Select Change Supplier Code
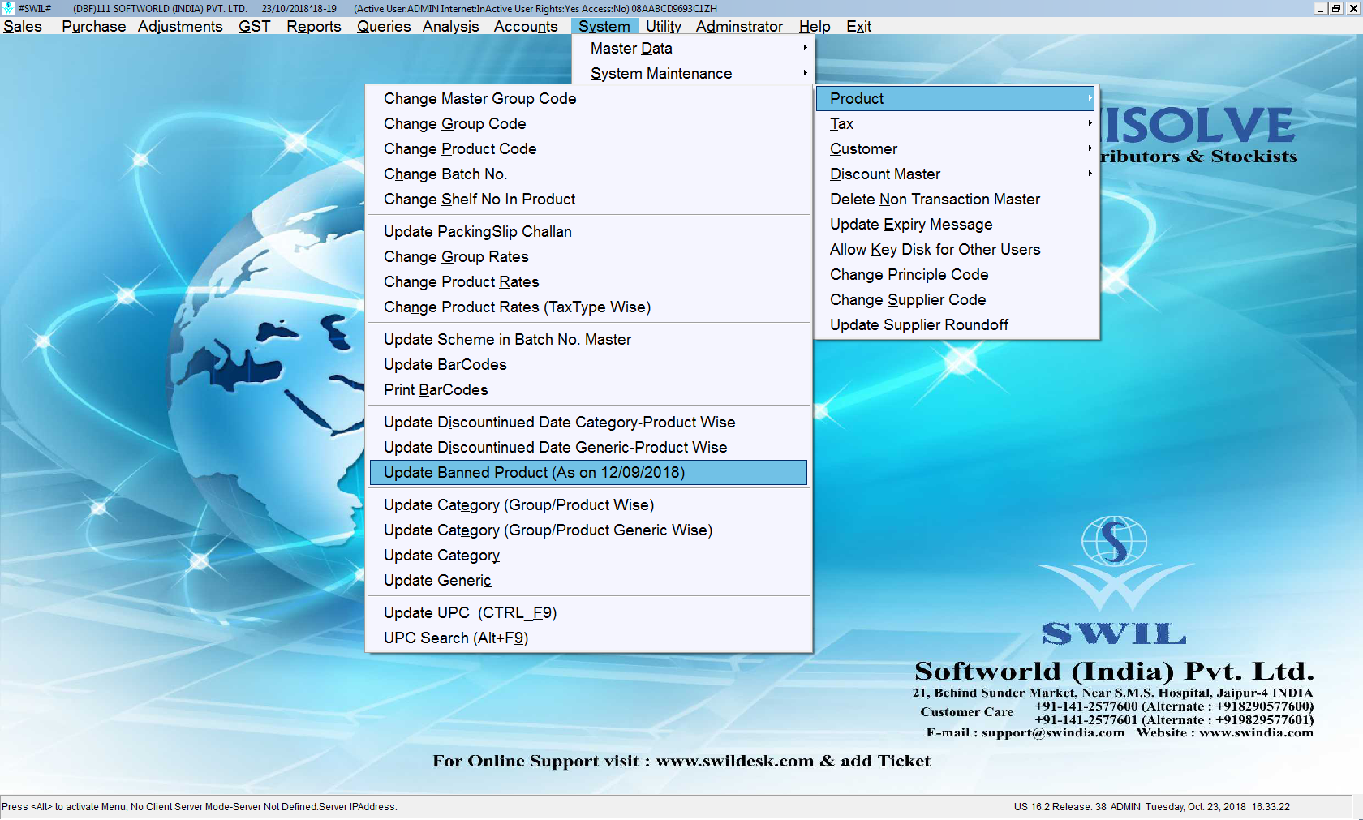Image resolution: width=1363 pixels, height=820 pixels. [956, 299]
